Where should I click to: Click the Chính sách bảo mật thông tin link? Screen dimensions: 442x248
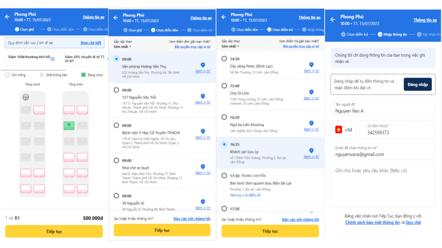click(372, 222)
